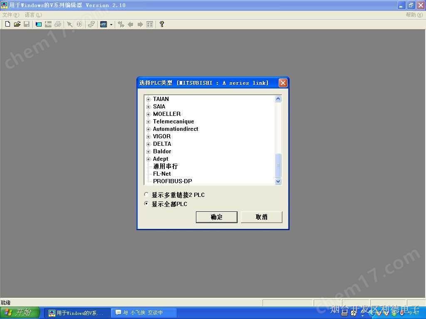The width and height of the screenshot is (426, 319).
Task: Click the left arrow toolbar icon
Action: click(131, 25)
